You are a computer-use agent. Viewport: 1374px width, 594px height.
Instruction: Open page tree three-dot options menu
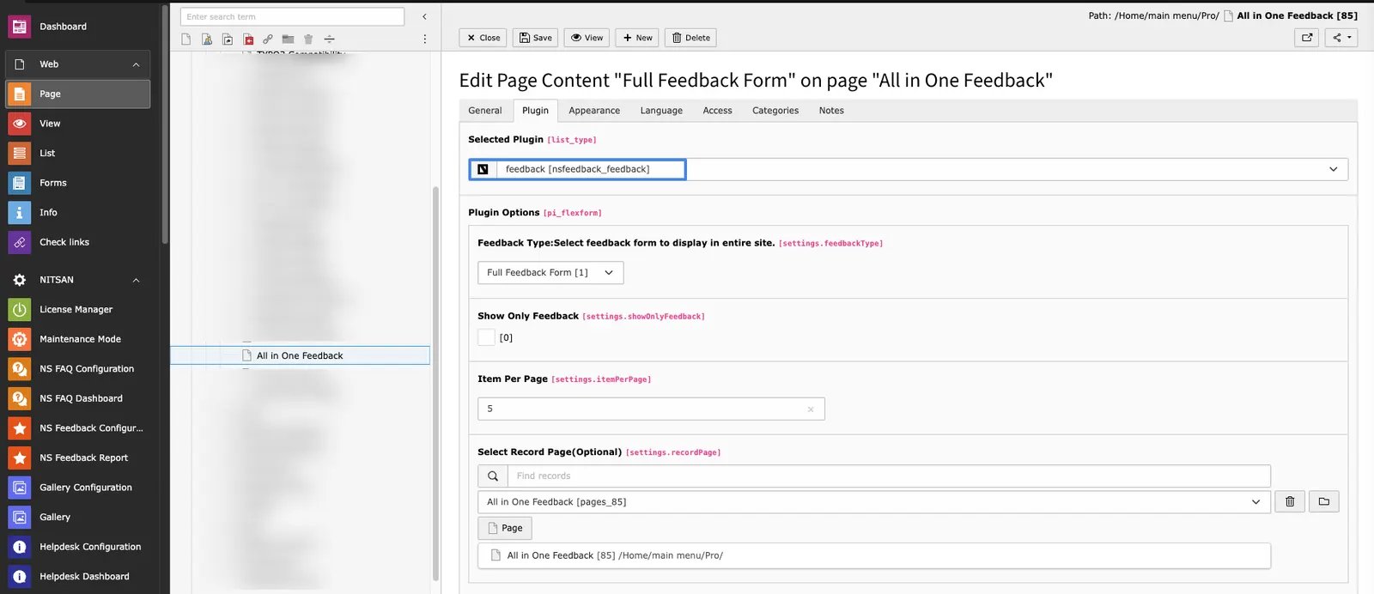click(x=424, y=39)
